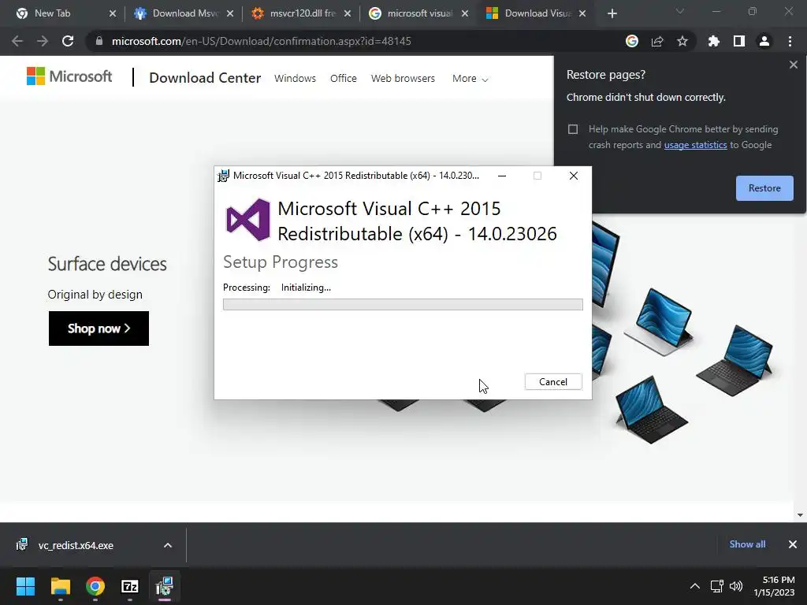Show hidden system tray icons
Image resolution: width=807 pixels, height=605 pixels.
(695, 586)
